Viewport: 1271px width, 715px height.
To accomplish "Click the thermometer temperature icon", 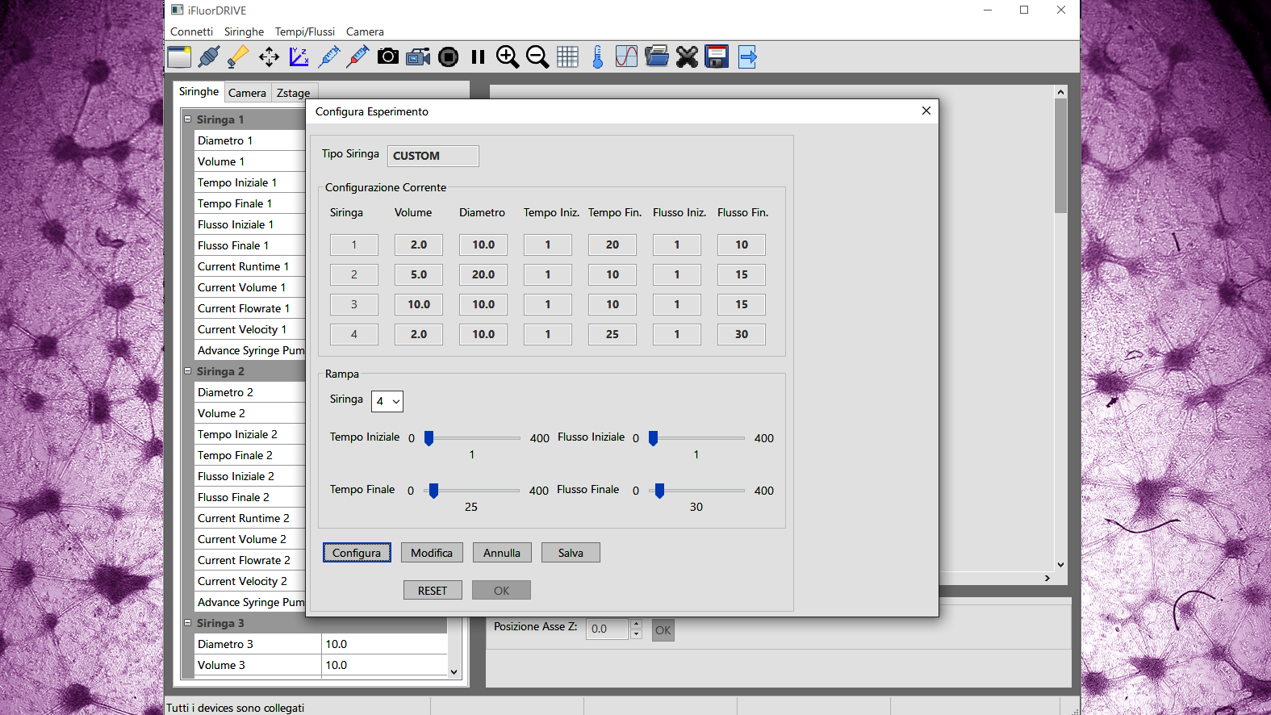I will pos(597,56).
